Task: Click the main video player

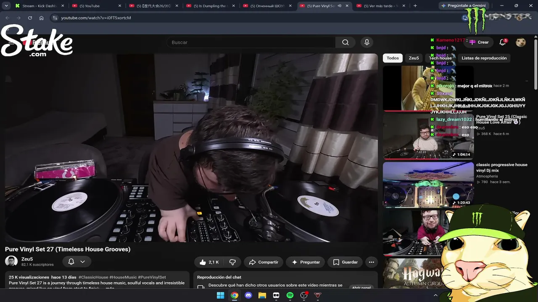Action: [x=191, y=148]
